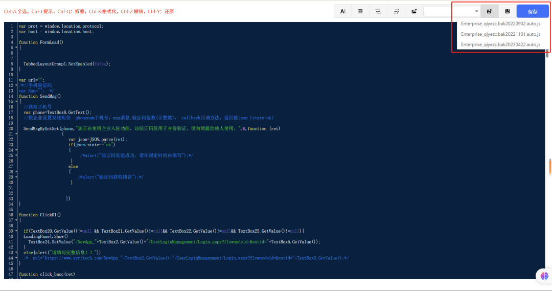Click the 'var url="";' line

[32, 80]
